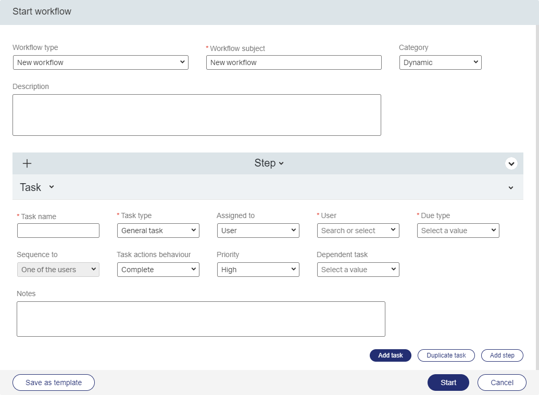539x395 pixels.
Task: Choose a value in Due type dropdown
Action: [x=458, y=231]
